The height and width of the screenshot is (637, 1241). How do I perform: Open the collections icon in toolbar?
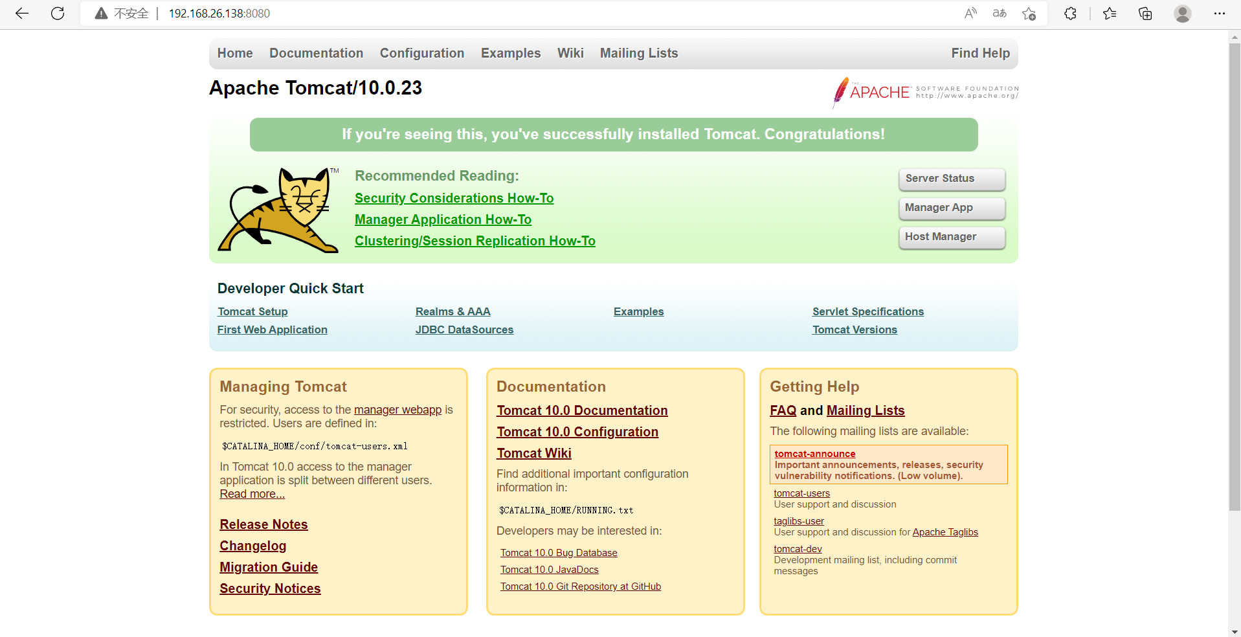1145,13
